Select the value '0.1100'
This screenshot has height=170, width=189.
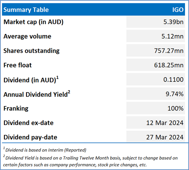(x=173, y=80)
